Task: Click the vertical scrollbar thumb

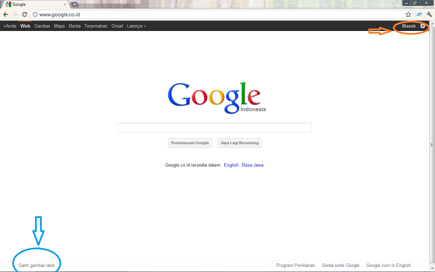Action: 432,145
